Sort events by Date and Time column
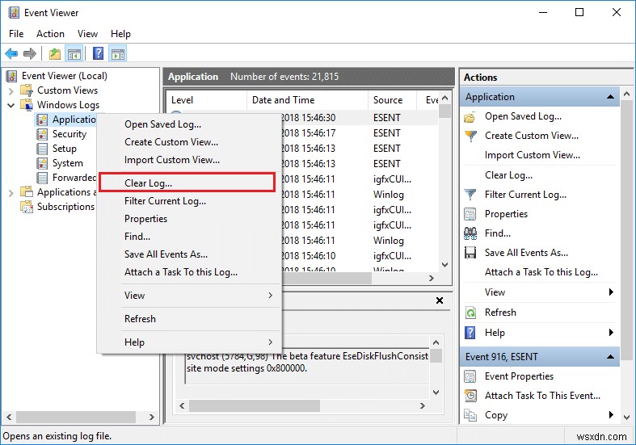Viewport: 636px width, 445px height. [307, 100]
